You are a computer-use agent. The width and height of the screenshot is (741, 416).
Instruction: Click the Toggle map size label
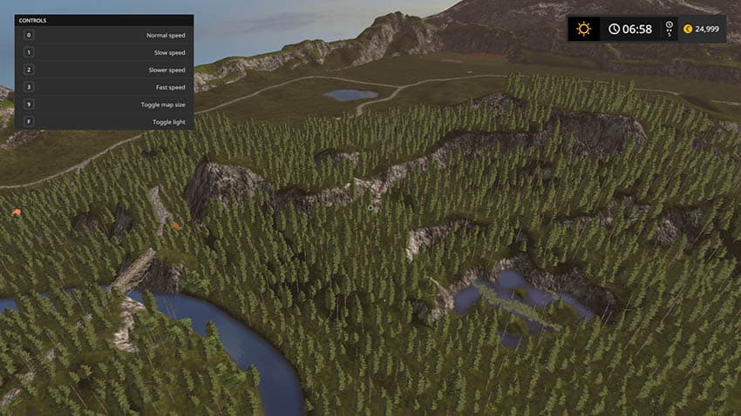point(163,104)
